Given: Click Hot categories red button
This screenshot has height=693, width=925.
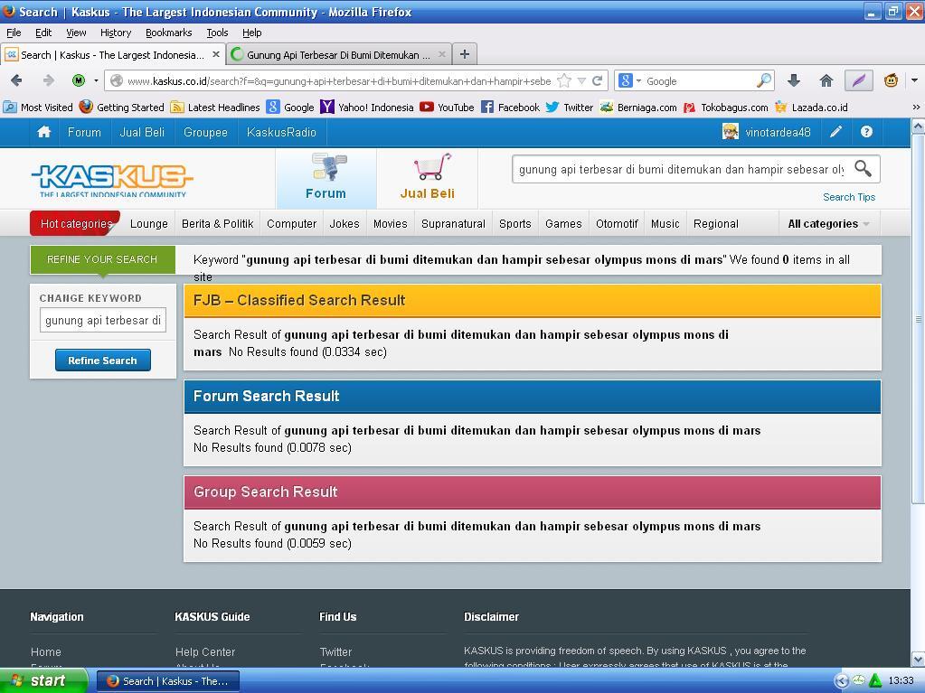Looking at the screenshot, I should [76, 223].
